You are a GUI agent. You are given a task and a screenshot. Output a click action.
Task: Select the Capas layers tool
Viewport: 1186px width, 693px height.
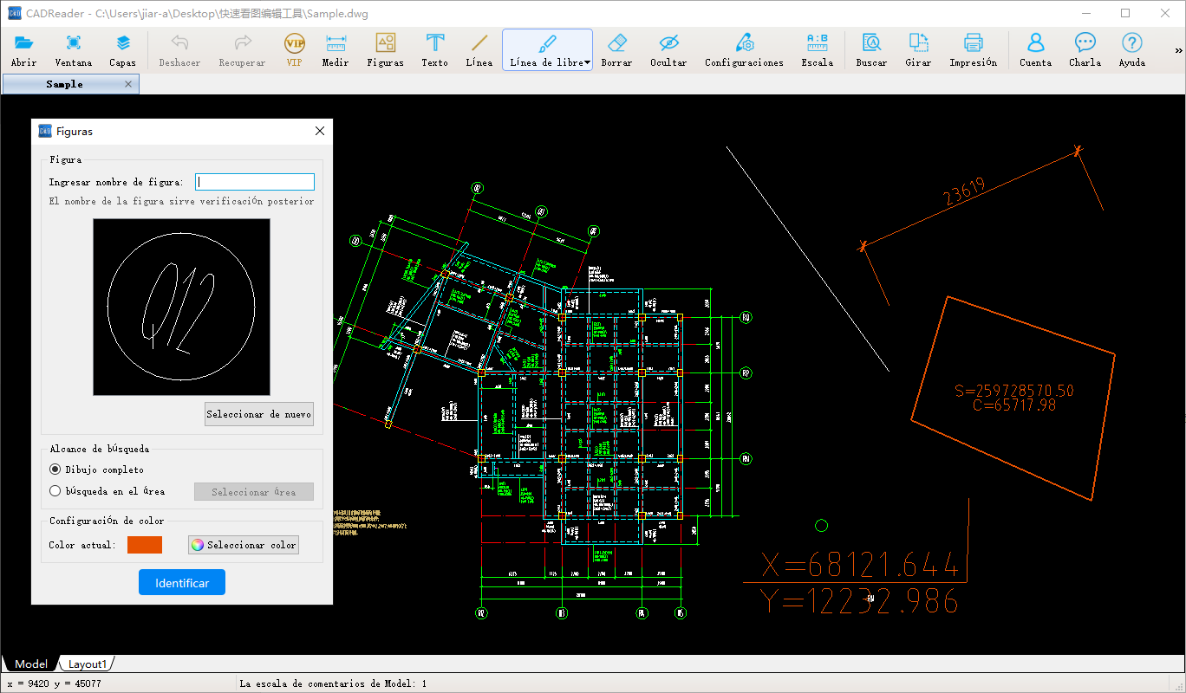coord(122,50)
